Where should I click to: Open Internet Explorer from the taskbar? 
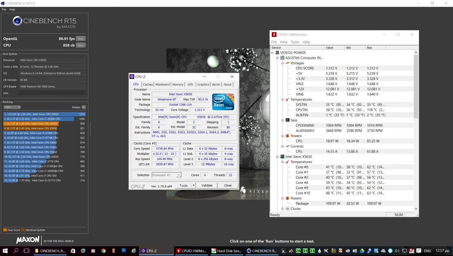click(x=134, y=251)
